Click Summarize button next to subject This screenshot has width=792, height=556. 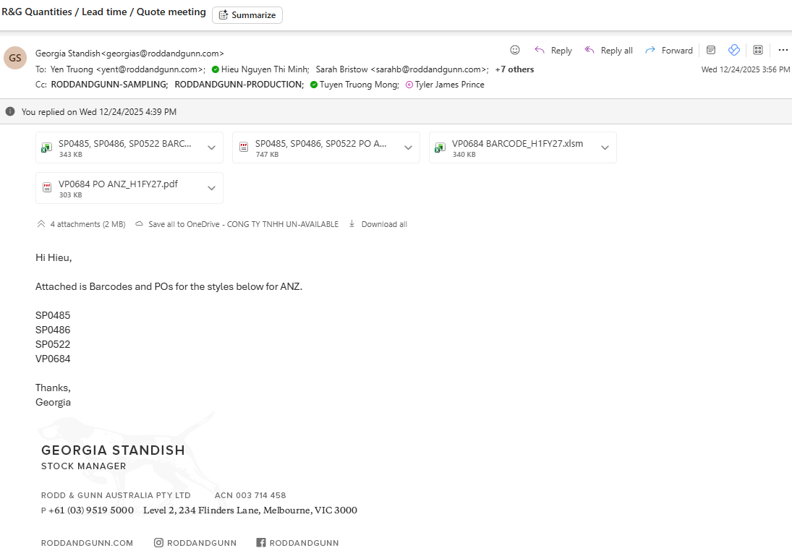(x=247, y=15)
